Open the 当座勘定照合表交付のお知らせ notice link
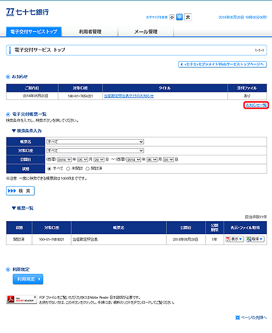Viewport: 272px width, 333px height. [129, 96]
